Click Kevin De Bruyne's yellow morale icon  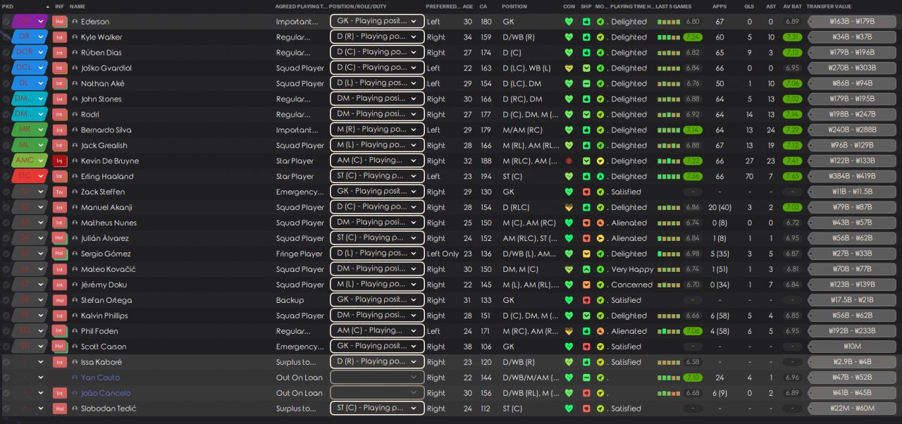600,161
